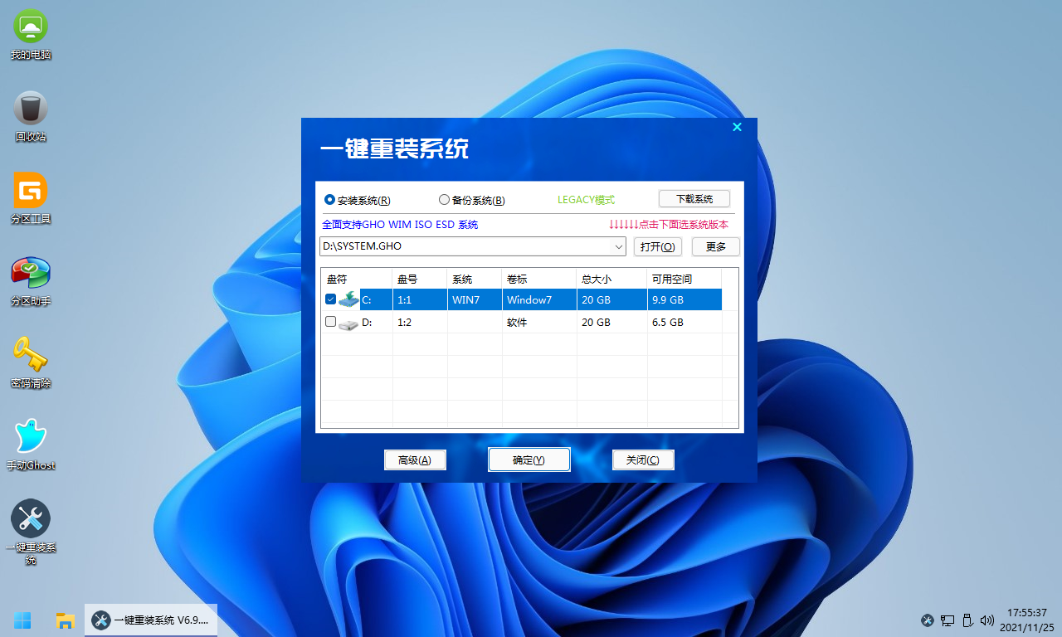Screen dimensions: 1062x637
Task: Click the red 点击下面选系统版本 hint
Action: (x=669, y=225)
